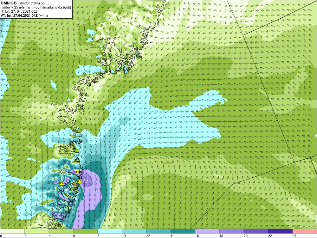This screenshot has width=317, height=238.
Task: Click the "Vindur (10m) og" label
Action: point(33,3)
